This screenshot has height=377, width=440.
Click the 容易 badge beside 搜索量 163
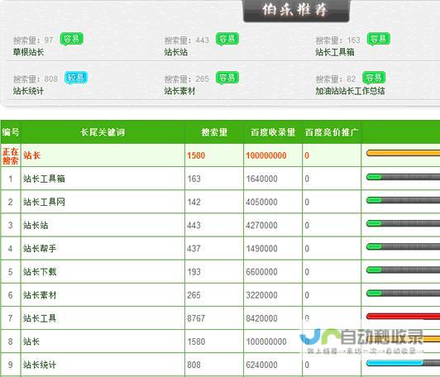[379, 40]
